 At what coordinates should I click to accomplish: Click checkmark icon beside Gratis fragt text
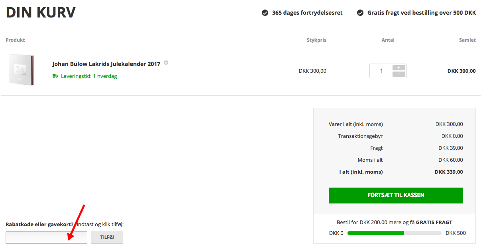click(x=360, y=13)
